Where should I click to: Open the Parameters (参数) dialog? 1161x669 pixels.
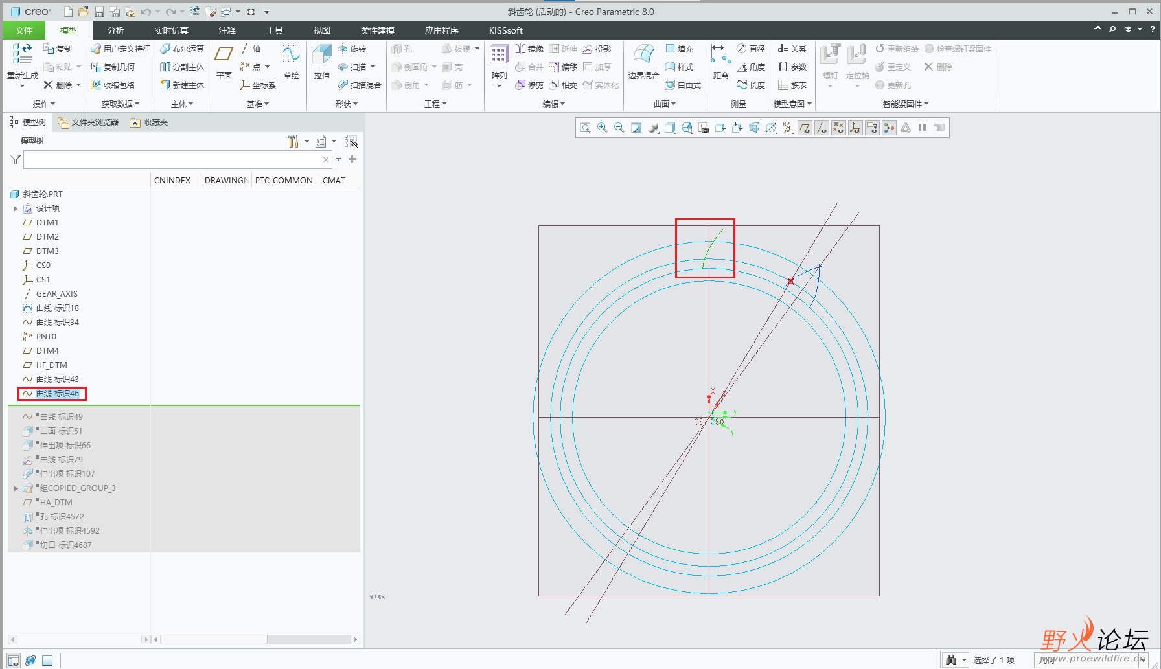792,67
